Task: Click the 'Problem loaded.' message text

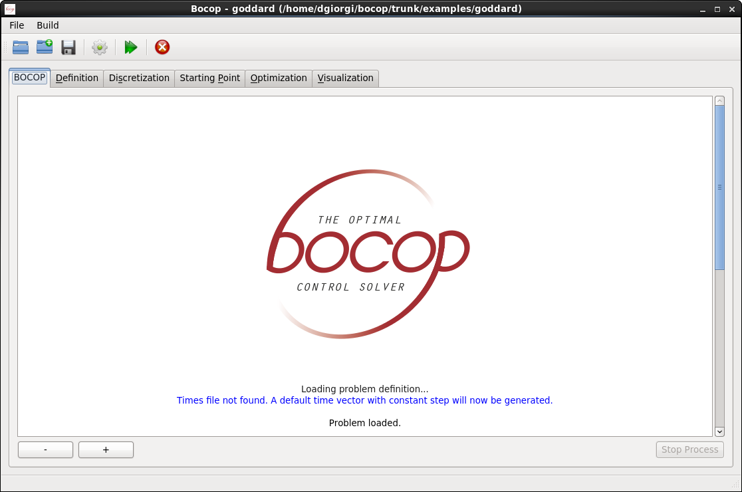Action: 365,423
